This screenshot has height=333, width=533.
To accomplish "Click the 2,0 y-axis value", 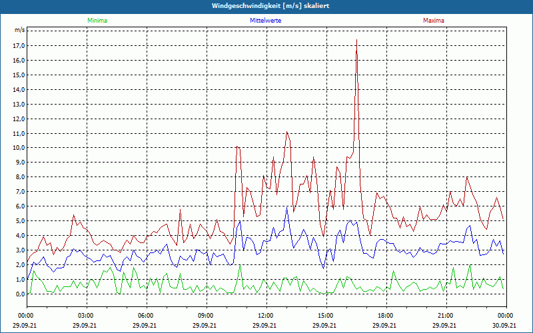I will [21, 264].
